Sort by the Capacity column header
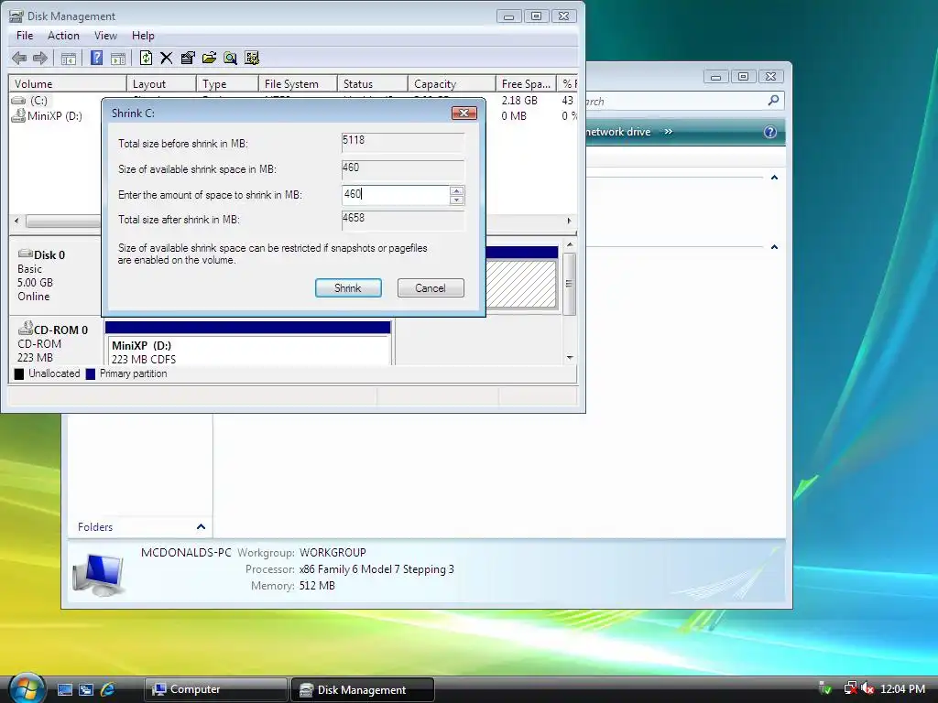 (x=452, y=83)
